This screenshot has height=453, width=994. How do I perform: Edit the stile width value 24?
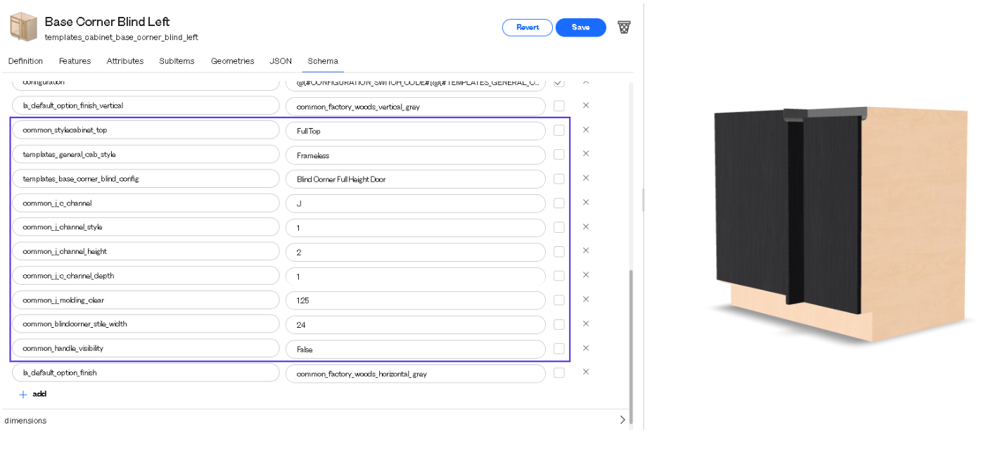coord(416,324)
